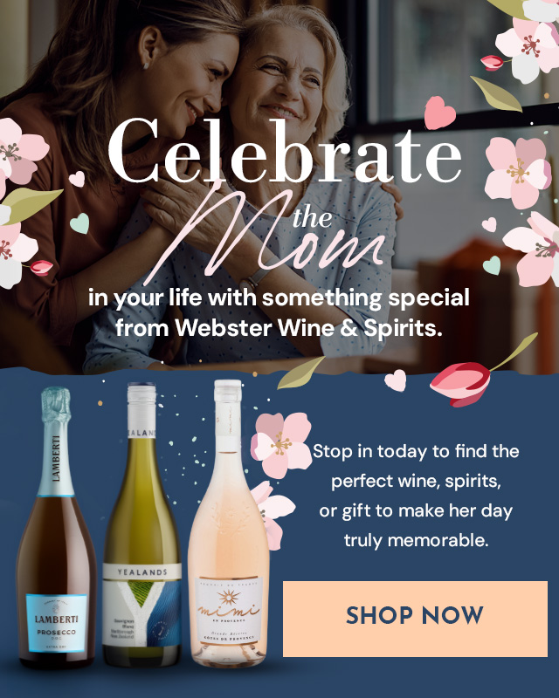Click the olive leaf on the divider edge
Image resolution: width=559 pixels, height=698 pixels.
coord(300,373)
